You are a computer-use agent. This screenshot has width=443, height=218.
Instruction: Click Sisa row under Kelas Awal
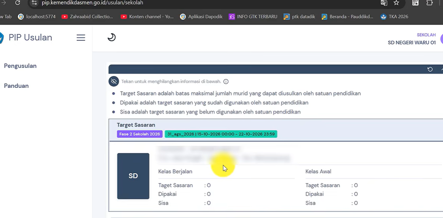pos(332,203)
